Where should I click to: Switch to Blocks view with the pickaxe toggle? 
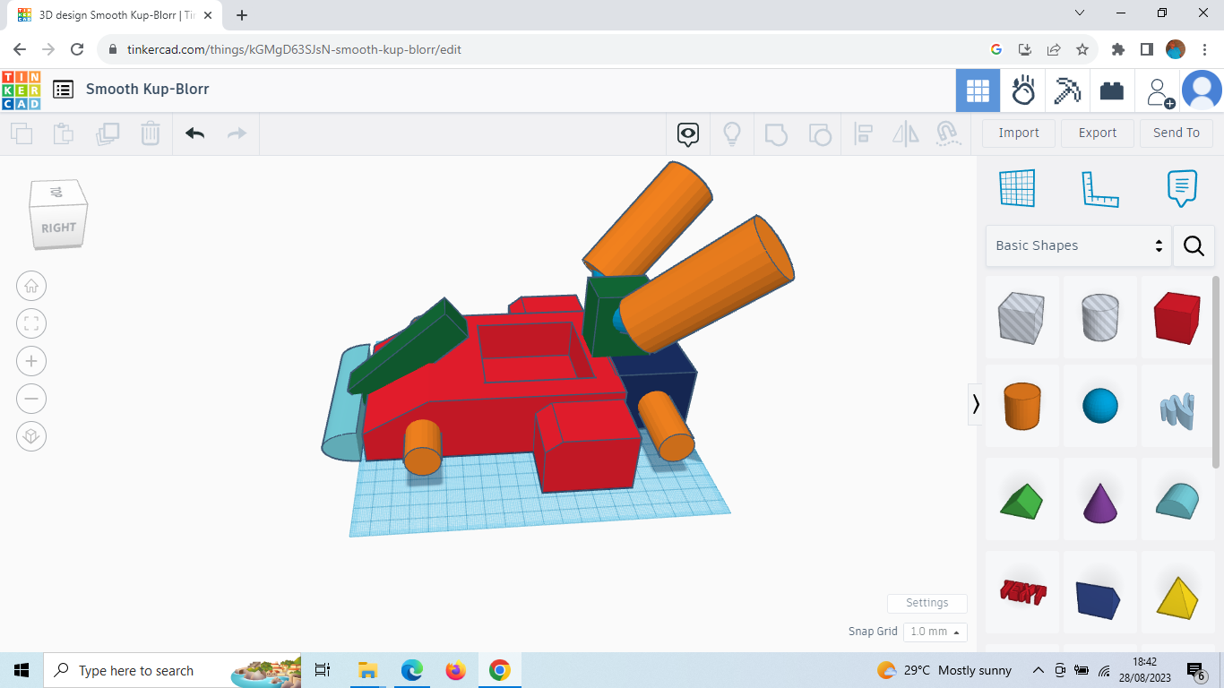point(1066,90)
